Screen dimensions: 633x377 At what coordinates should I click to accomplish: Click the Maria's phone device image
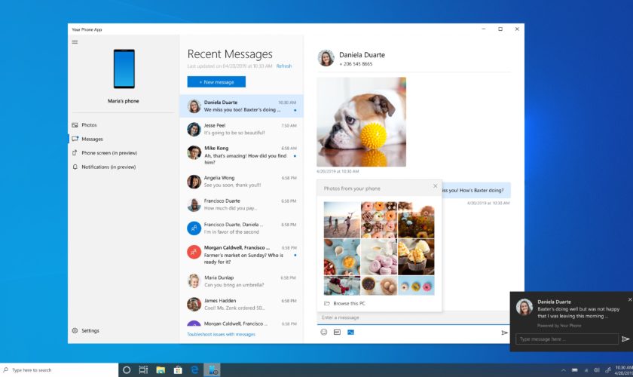124,69
